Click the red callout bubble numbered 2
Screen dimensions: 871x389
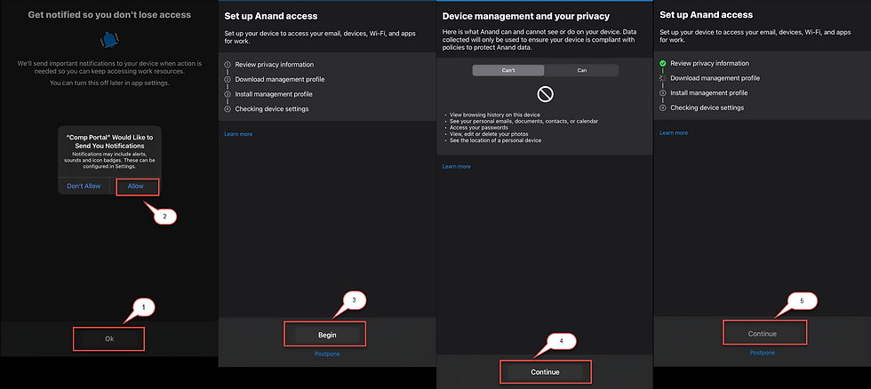(161, 216)
